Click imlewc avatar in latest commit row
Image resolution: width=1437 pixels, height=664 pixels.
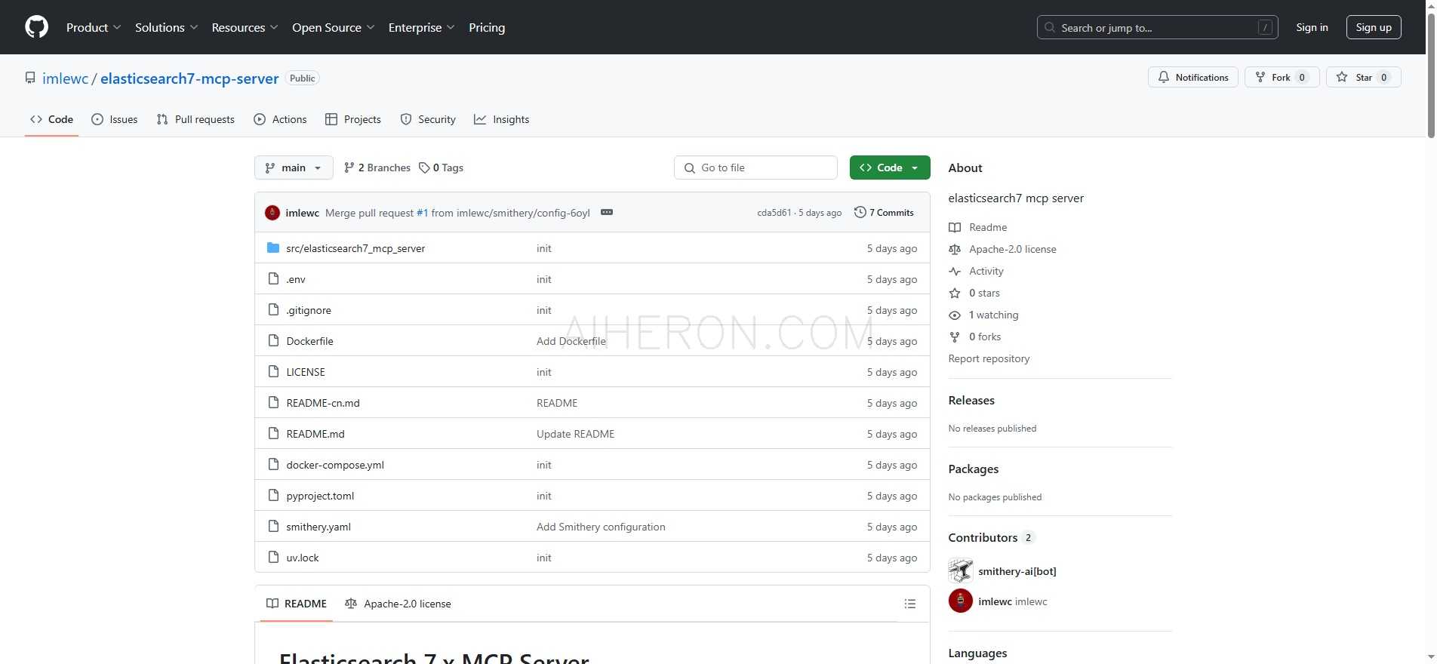pos(272,213)
